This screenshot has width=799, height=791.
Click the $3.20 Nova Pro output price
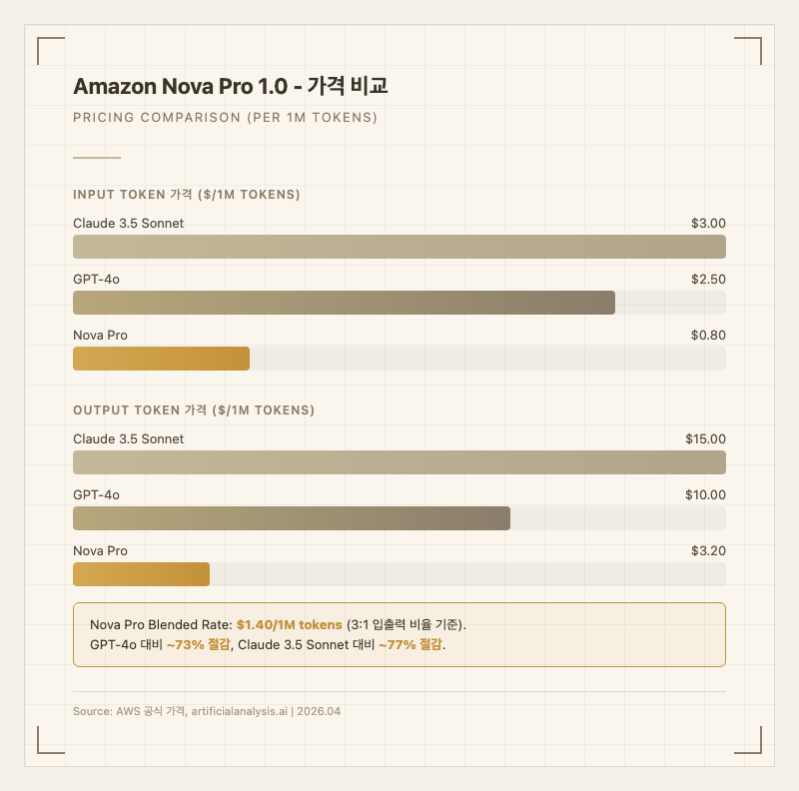point(708,551)
